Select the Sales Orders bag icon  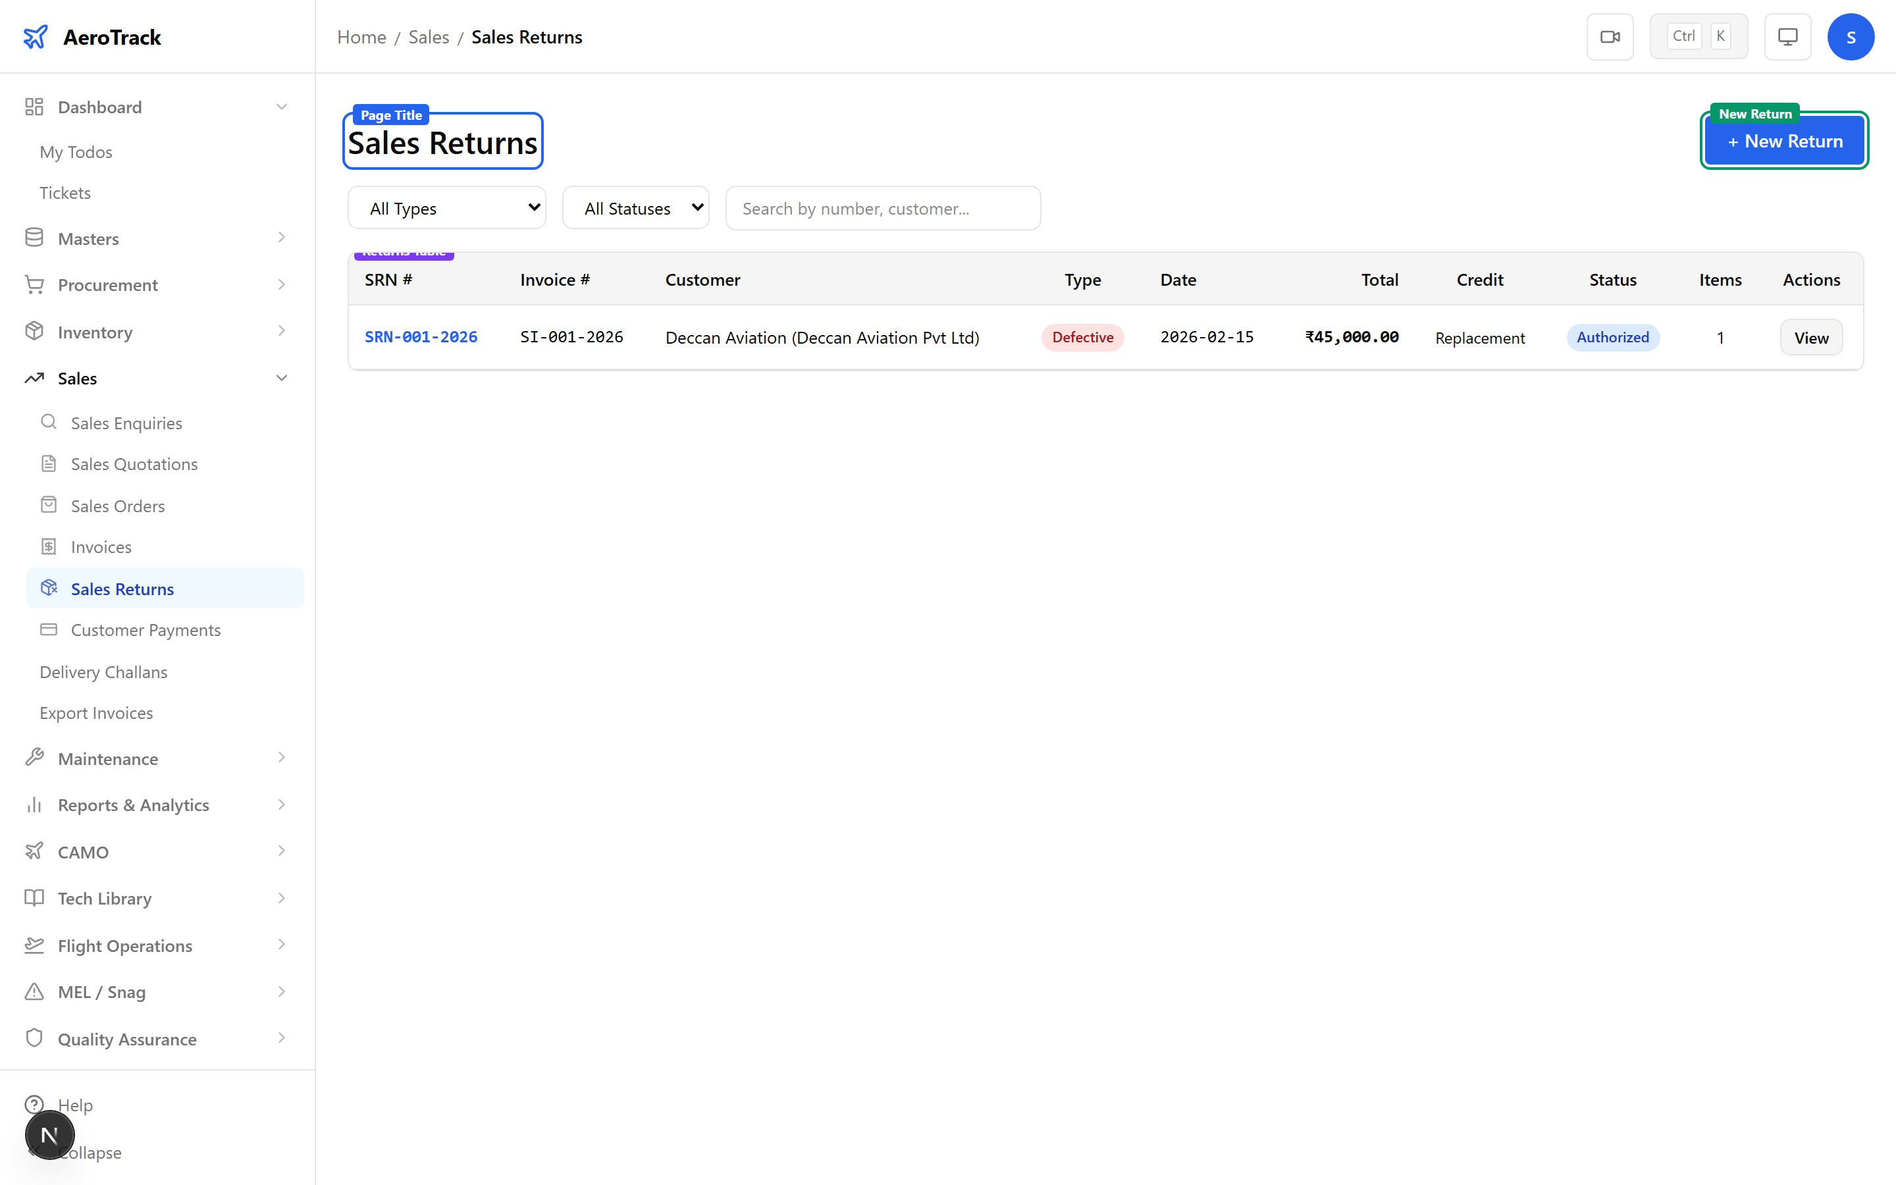pos(49,505)
